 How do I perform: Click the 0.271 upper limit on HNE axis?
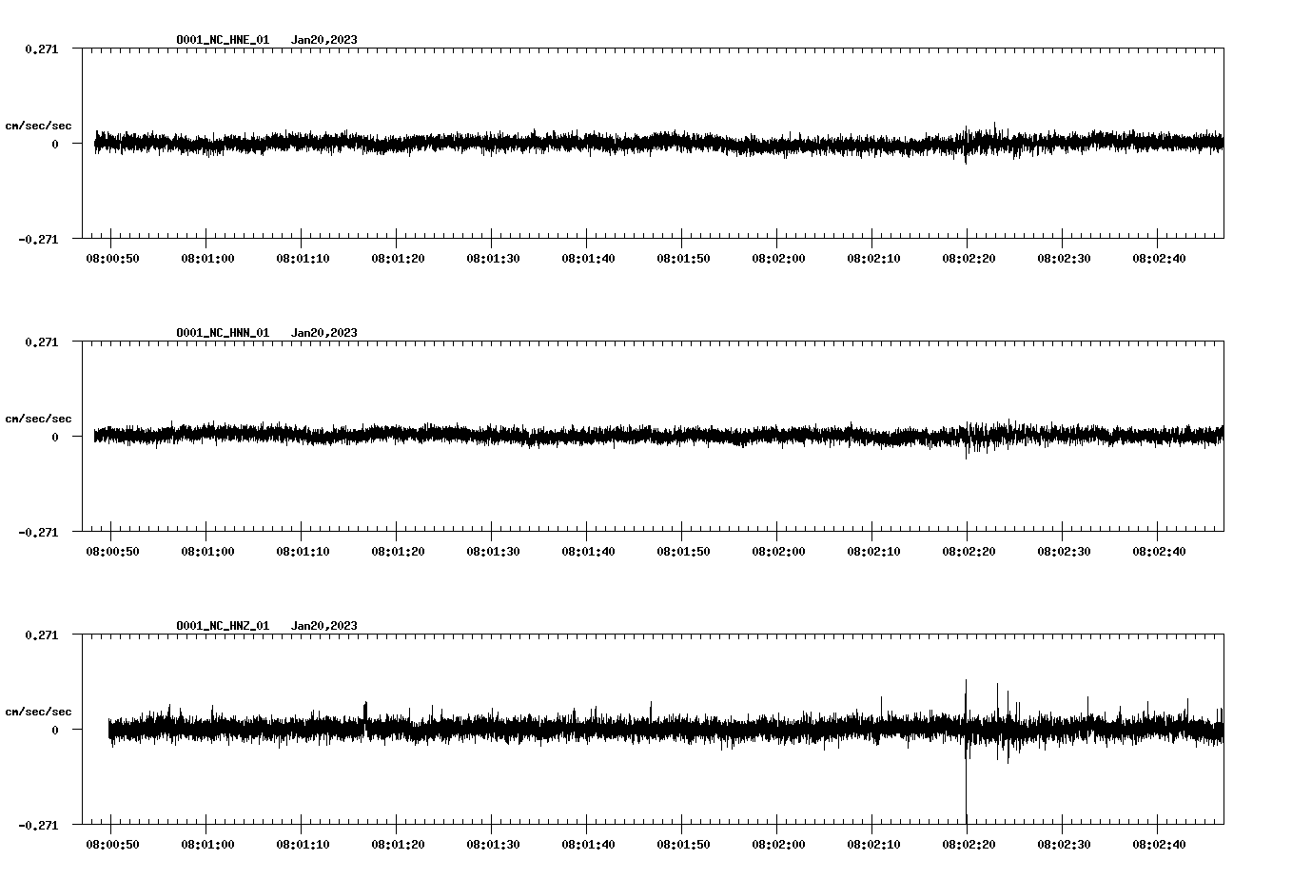click(42, 49)
